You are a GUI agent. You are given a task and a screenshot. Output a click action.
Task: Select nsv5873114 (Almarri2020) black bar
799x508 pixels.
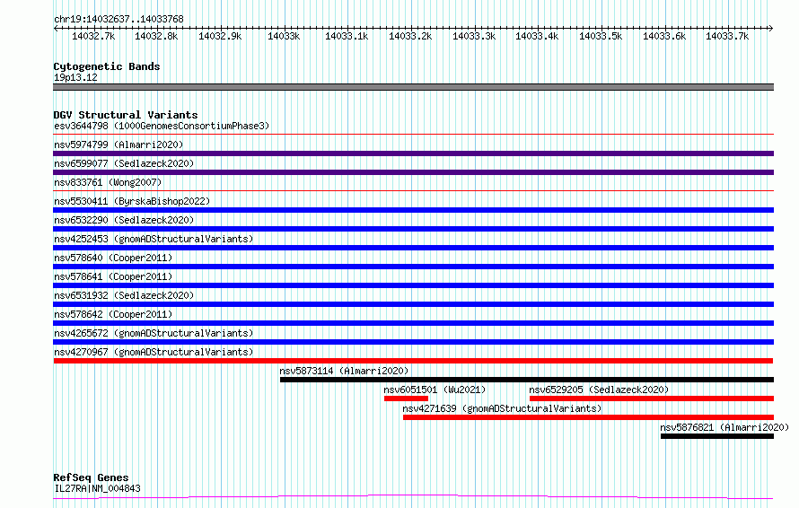(527, 380)
